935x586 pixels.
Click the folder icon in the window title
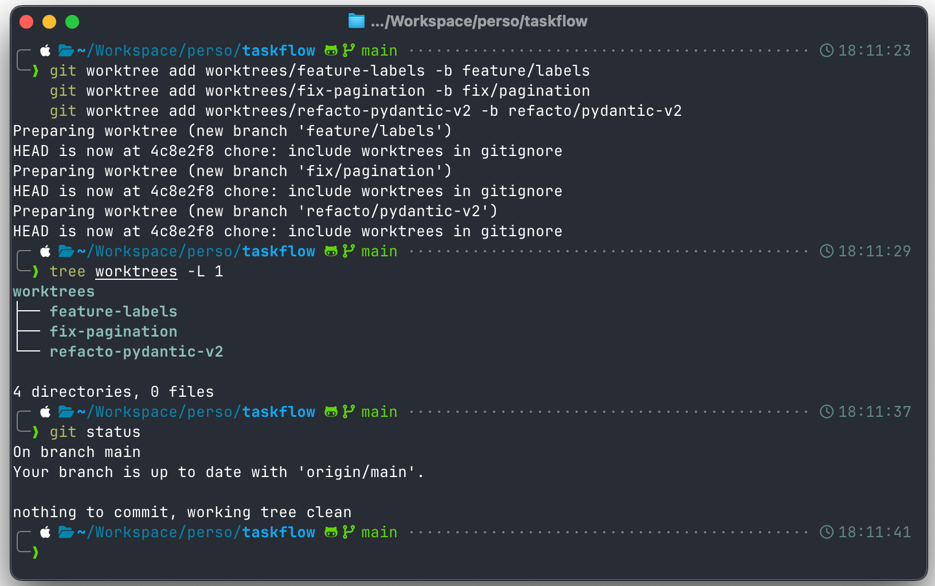pos(356,22)
